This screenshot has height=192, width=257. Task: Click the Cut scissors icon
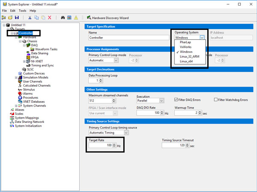pyautogui.click(x=30, y=17)
